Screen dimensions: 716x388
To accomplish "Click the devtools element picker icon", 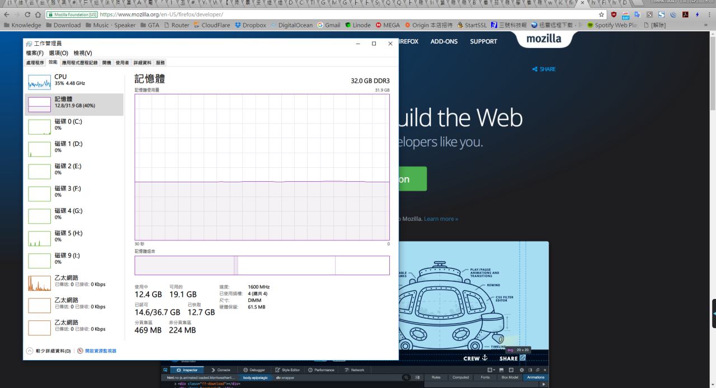I will (x=165, y=370).
